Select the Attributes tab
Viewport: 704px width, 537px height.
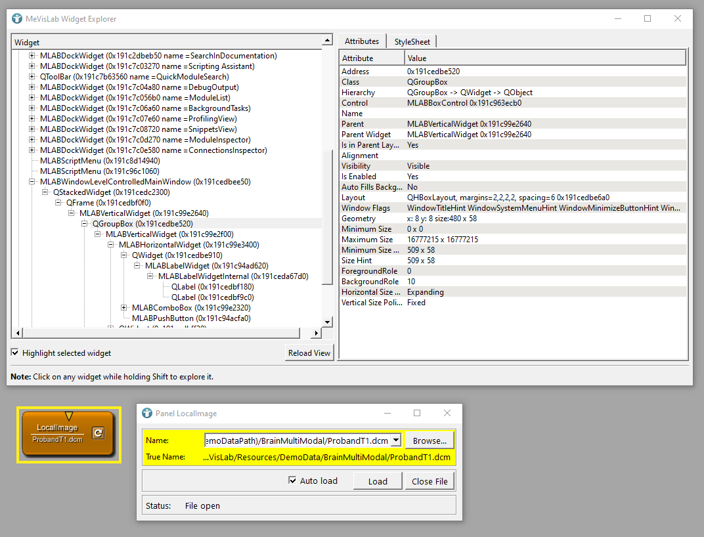click(362, 41)
